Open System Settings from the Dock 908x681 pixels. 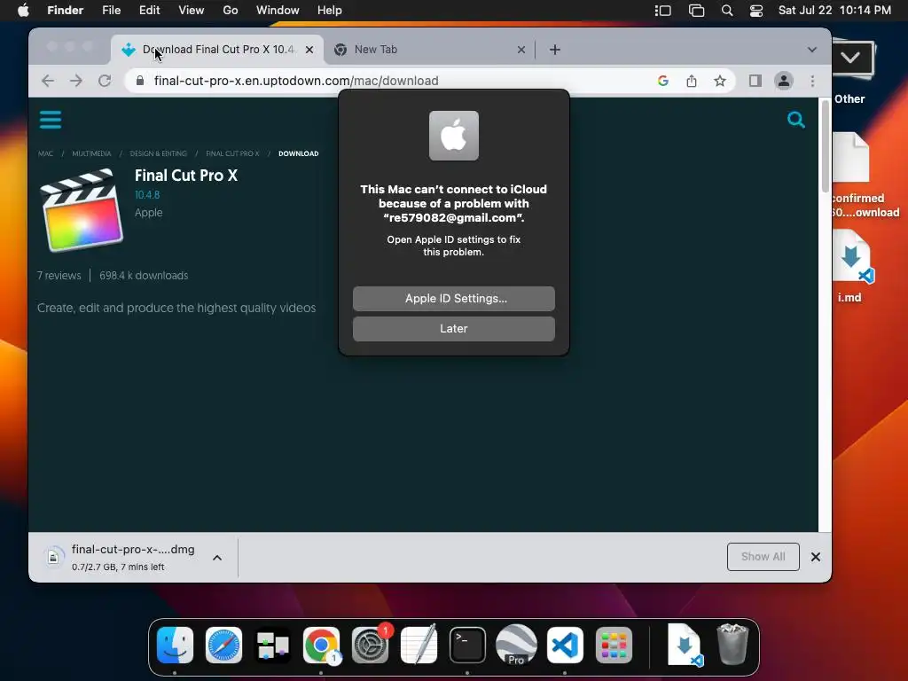370,646
